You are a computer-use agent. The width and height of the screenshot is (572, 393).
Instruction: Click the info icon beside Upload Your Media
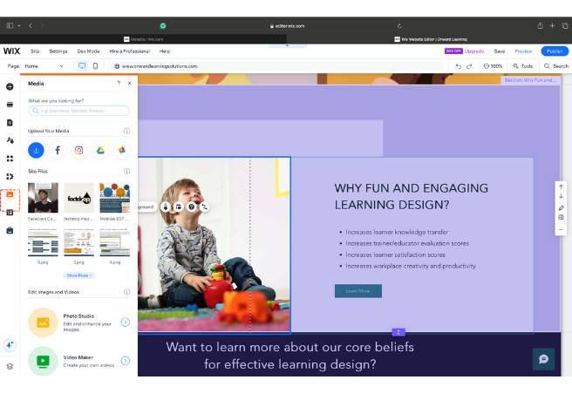[x=126, y=131]
